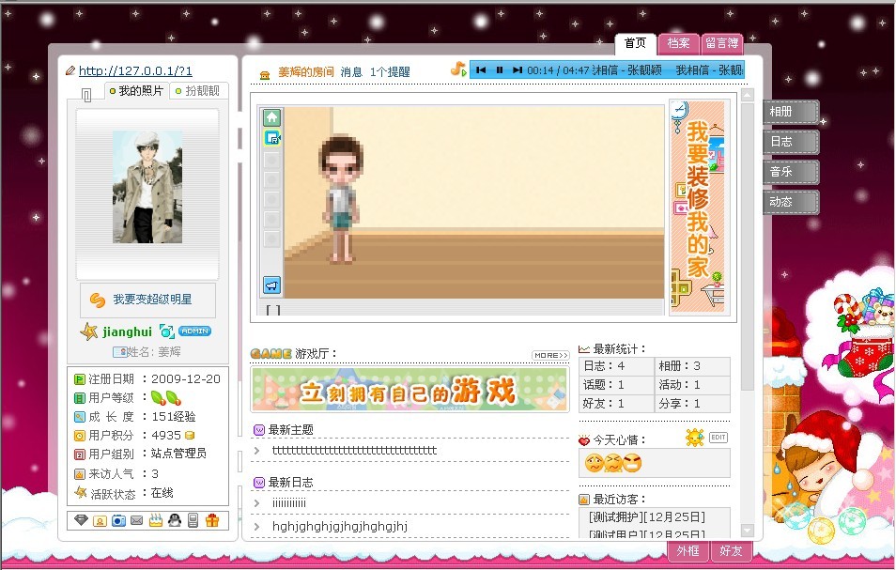Image resolution: width=896 pixels, height=570 pixels.
Task: Click the envelope message icon
Action: tap(137, 520)
